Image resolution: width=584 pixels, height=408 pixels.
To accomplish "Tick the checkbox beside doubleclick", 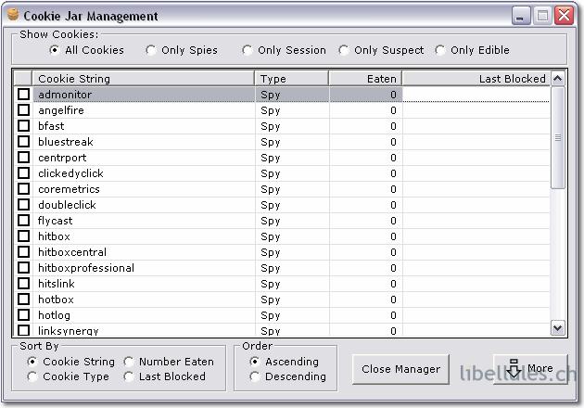I will 24,205.
